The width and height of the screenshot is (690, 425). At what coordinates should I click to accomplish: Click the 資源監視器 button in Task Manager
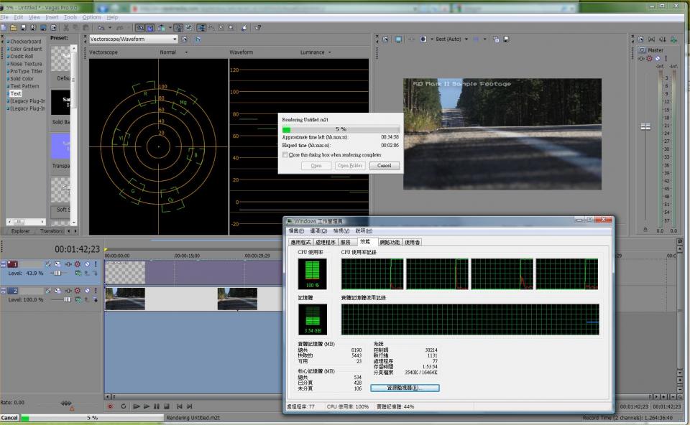(x=404, y=388)
